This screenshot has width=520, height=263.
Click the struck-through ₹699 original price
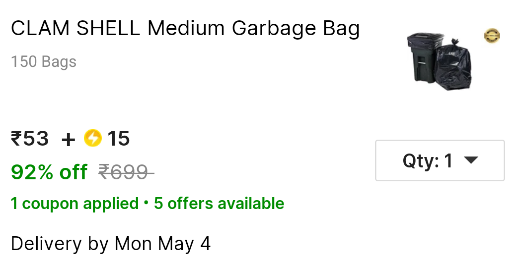[x=124, y=172]
